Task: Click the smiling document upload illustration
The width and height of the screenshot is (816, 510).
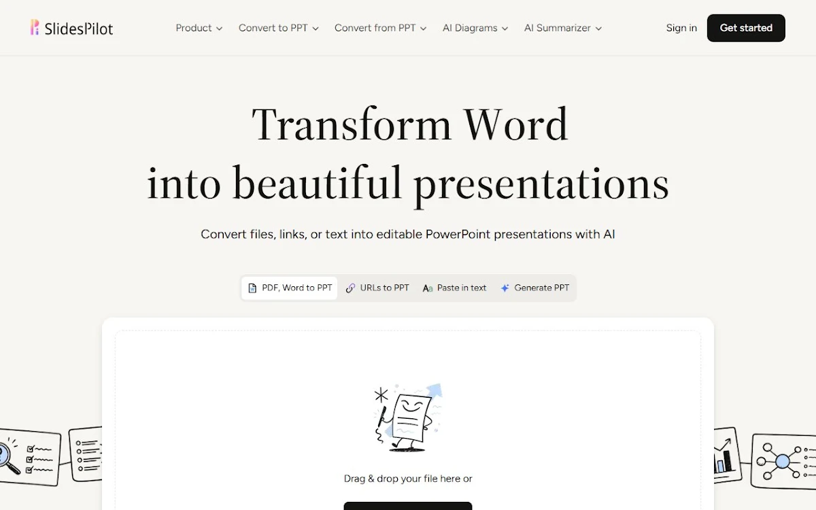Action: pos(408,417)
